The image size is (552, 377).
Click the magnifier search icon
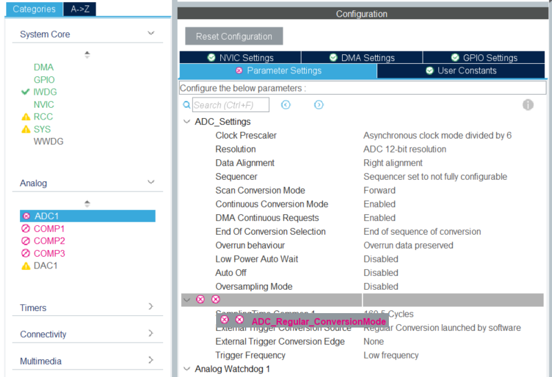coord(186,105)
